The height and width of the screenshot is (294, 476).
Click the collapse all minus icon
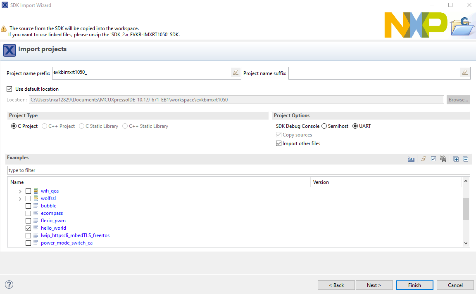pyautogui.click(x=466, y=159)
